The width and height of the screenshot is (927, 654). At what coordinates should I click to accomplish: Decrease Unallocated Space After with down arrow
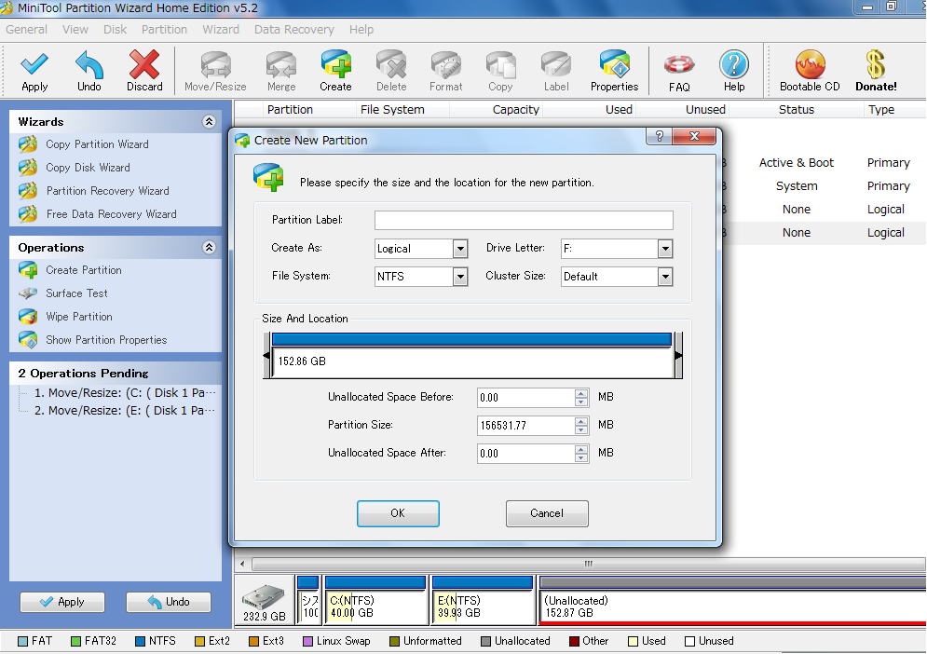[581, 458]
